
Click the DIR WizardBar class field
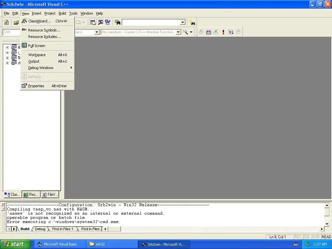tap(12, 32)
